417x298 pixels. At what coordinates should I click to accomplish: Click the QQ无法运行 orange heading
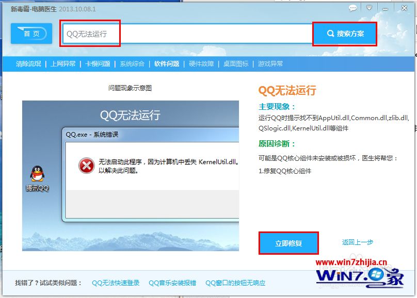tap(287, 90)
